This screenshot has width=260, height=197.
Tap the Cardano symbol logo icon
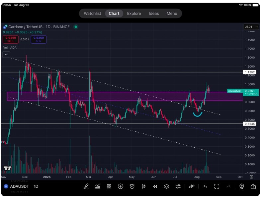coord(5,27)
